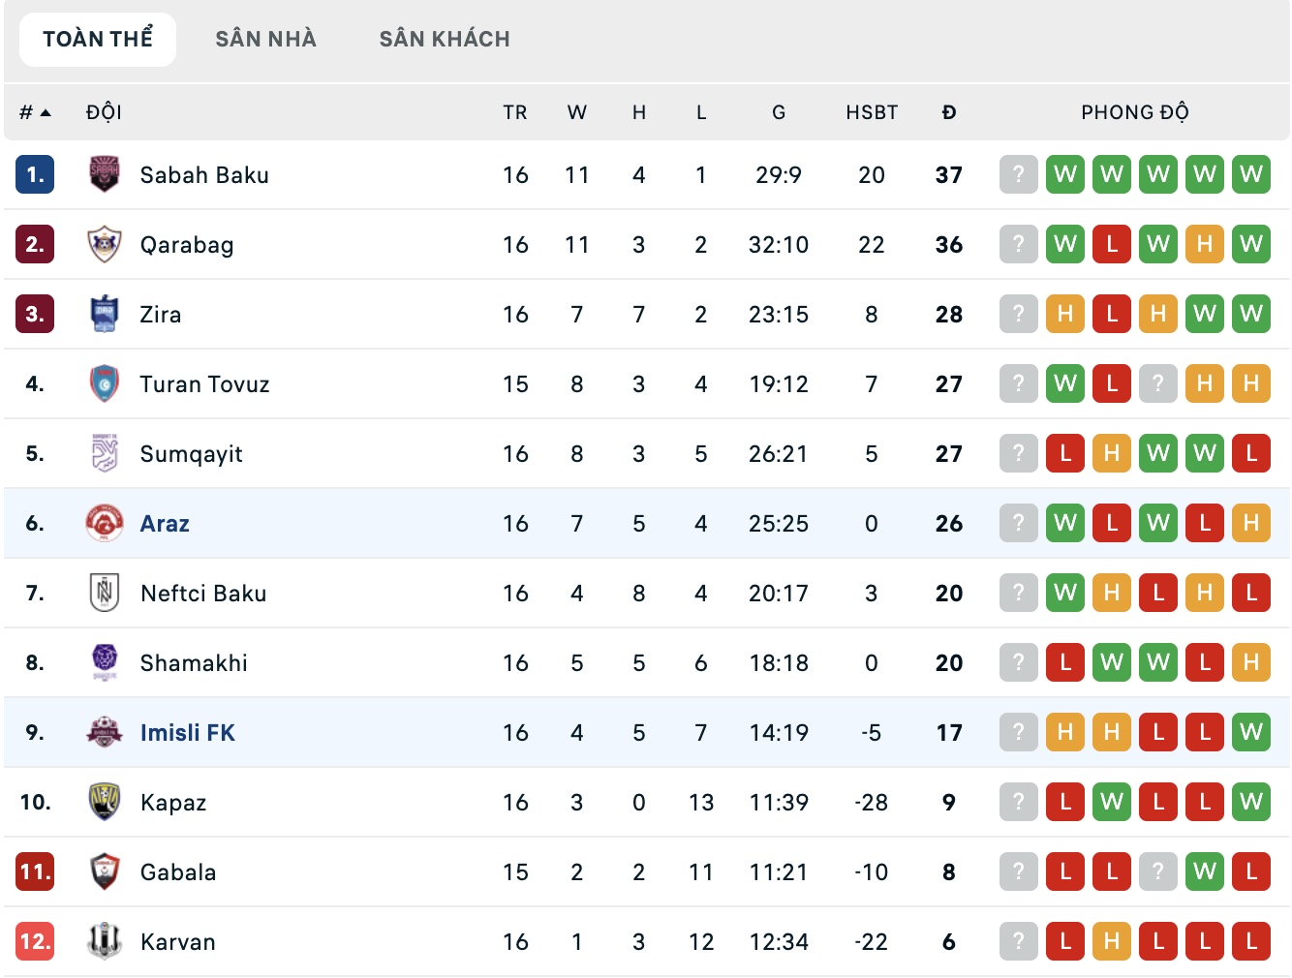Click the Neftci Baku shield icon
Image resolution: width=1292 pixels, height=978 pixels.
pos(104,593)
